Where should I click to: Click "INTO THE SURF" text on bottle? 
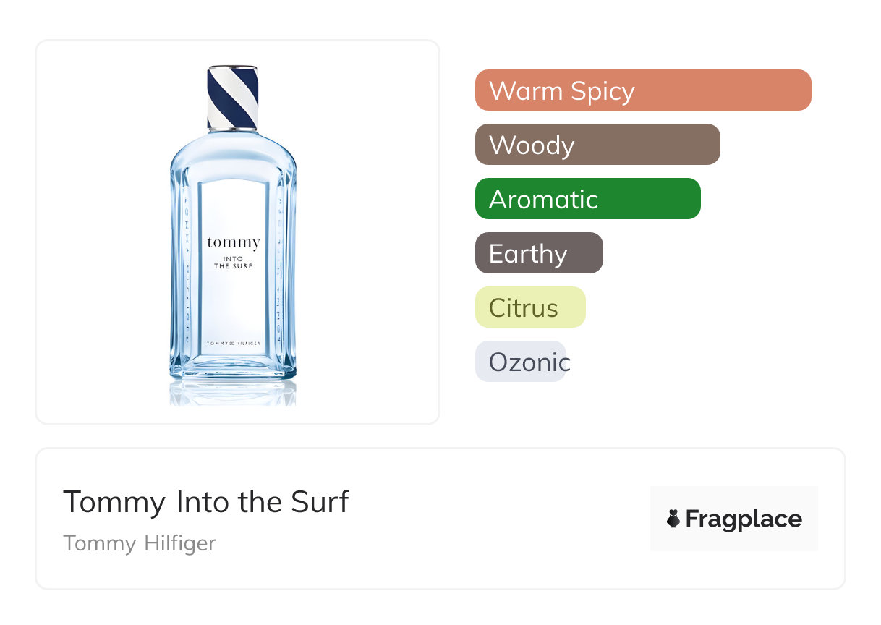coord(233,262)
